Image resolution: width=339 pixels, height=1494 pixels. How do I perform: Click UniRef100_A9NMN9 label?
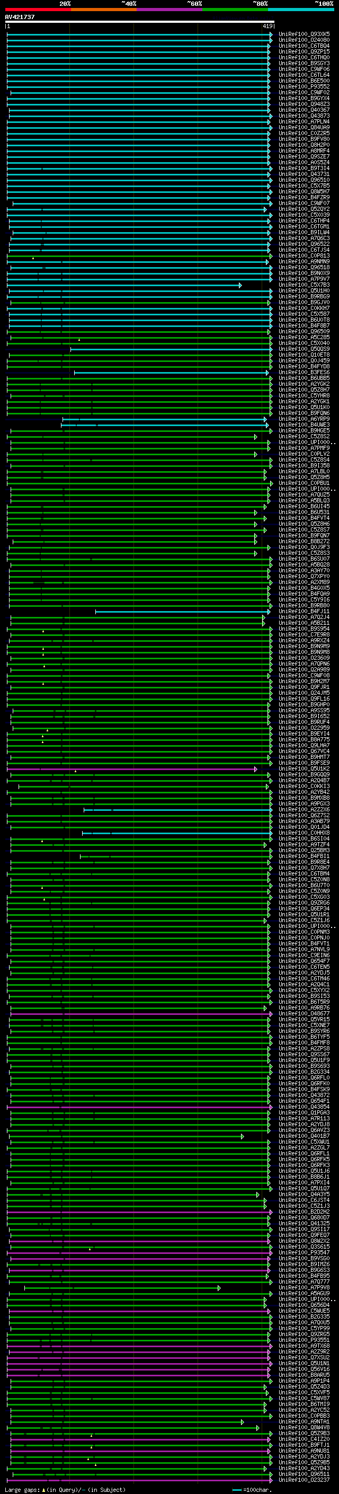pos(304,262)
